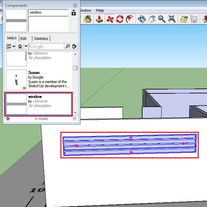Go back using left arrow near In Model
Viewport: 207px width, 207px height.
(8, 119)
